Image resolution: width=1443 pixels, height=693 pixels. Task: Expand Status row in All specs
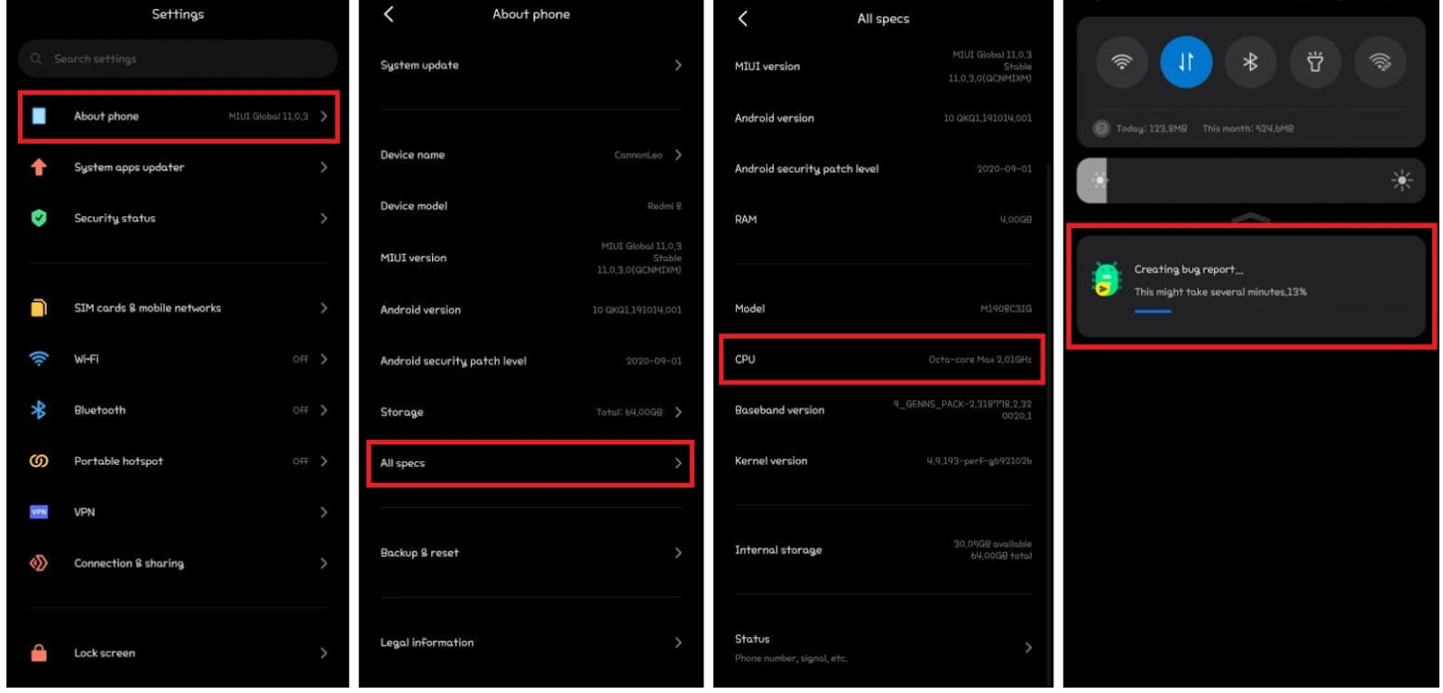(883, 648)
